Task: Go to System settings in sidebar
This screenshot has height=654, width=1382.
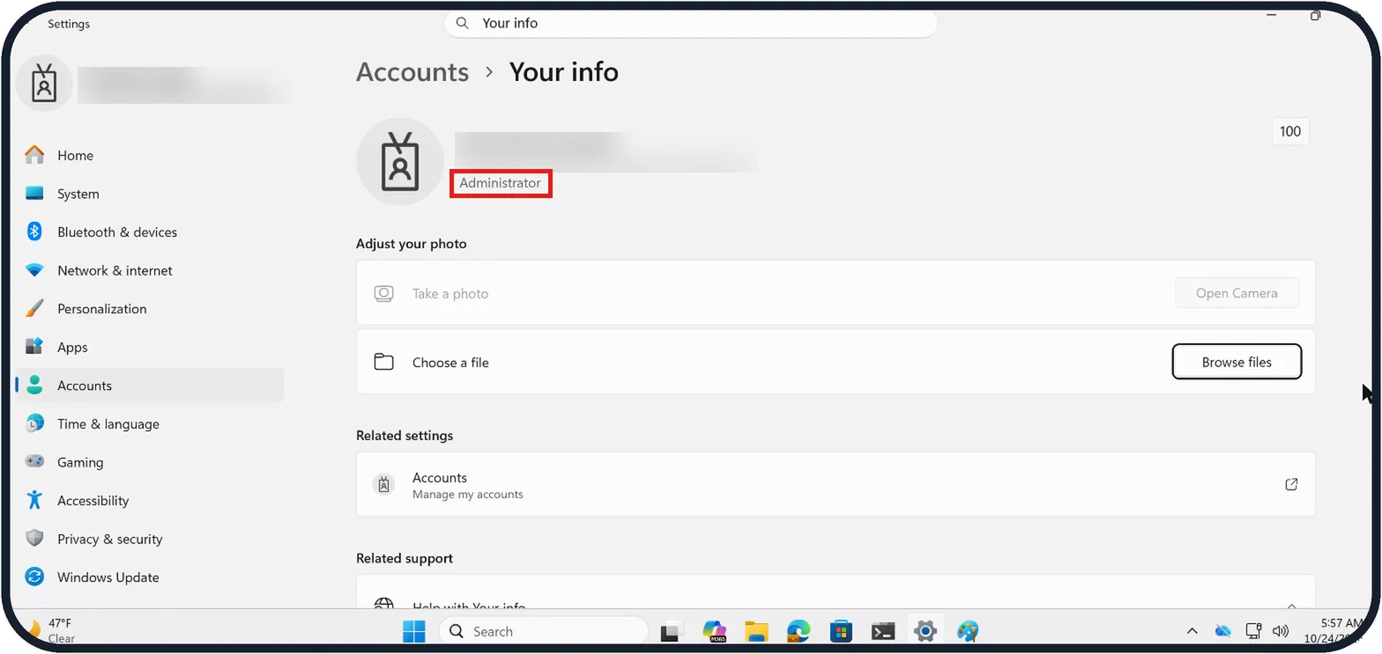Action: 150,194
